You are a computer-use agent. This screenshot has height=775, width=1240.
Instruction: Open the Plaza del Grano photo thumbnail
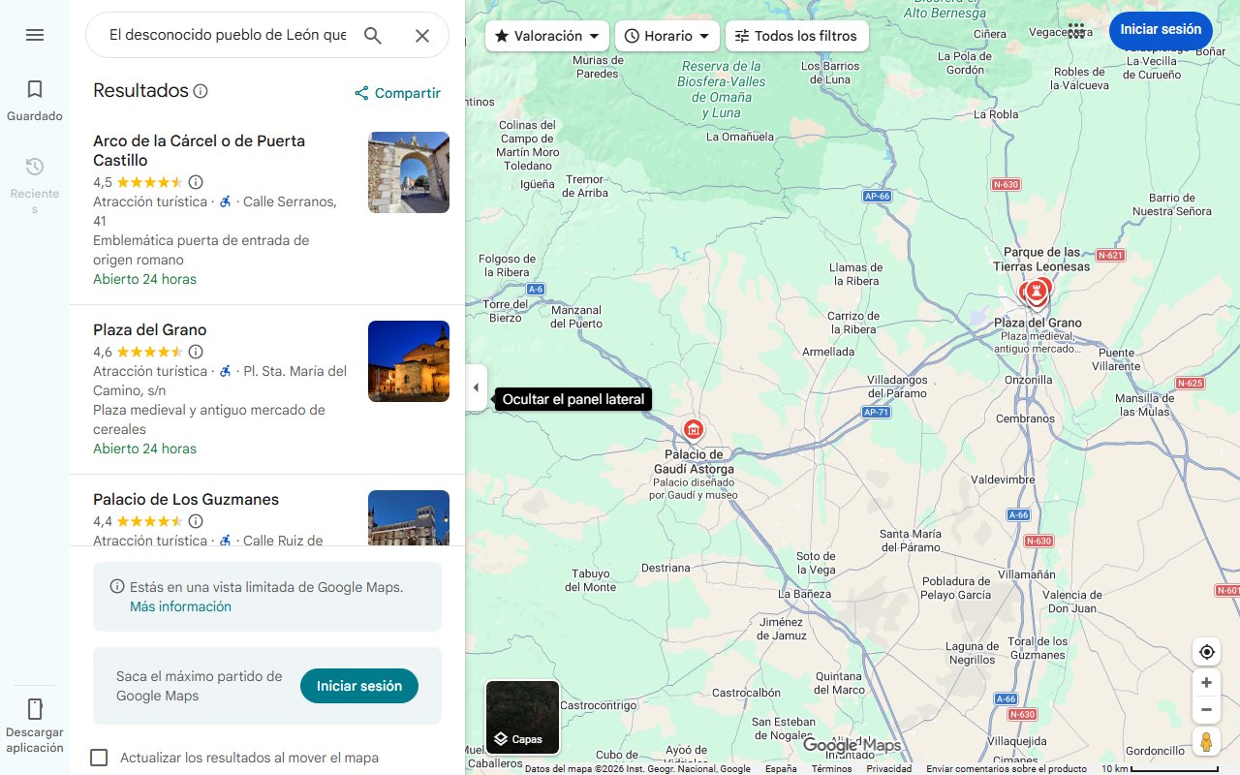pos(408,360)
